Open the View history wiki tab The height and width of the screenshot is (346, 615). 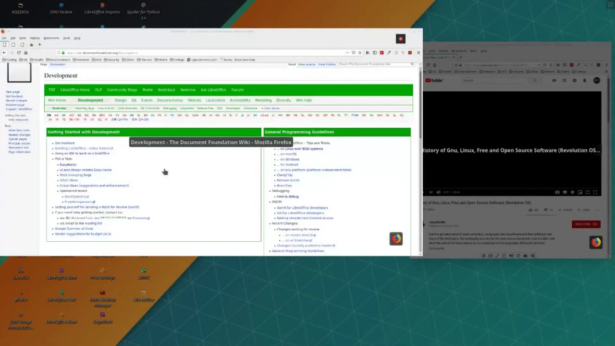(x=327, y=64)
